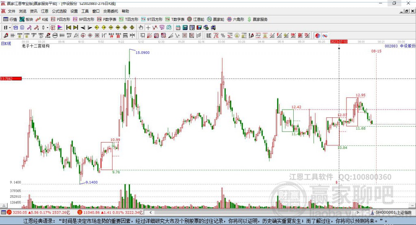This screenshot has height=225, width=416.
Task: Jump to first bar arrow icon
Action: (68, 28)
